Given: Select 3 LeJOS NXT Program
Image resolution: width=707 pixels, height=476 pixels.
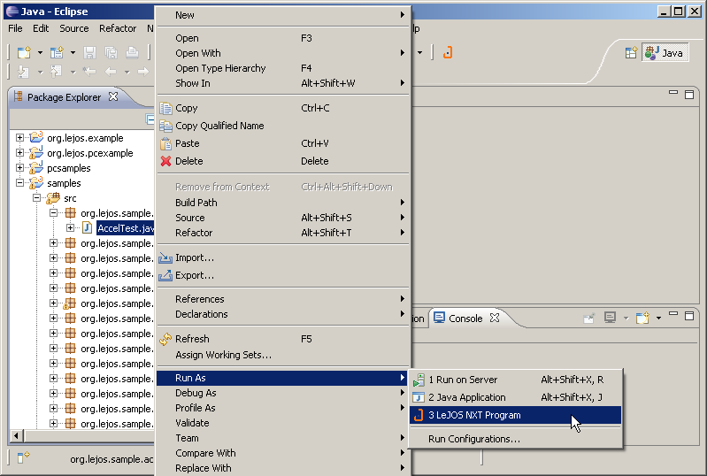Looking at the screenshot, I should tap(515, 415).
